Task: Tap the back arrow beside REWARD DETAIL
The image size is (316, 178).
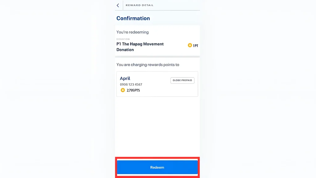Action: pyautogui.click(x=118, y=5)
